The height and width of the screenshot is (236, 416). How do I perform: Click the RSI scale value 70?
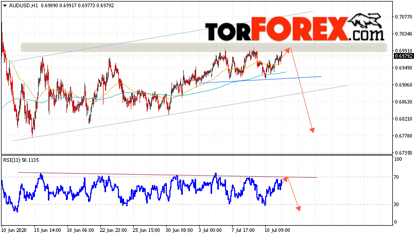(396, 177)
